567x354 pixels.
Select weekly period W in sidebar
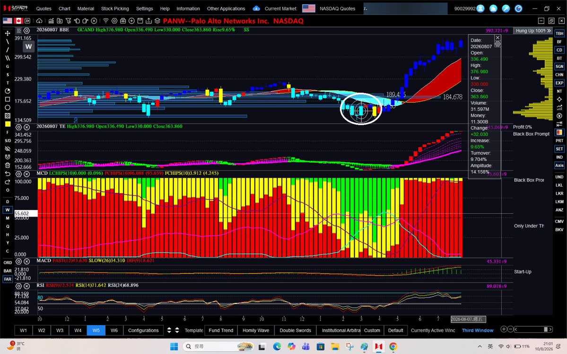[7, 210]
